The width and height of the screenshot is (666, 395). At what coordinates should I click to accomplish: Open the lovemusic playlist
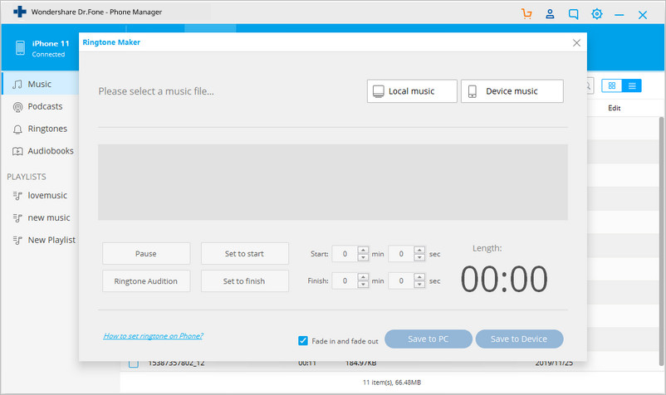pyautogui.click(x=41, y=196)
